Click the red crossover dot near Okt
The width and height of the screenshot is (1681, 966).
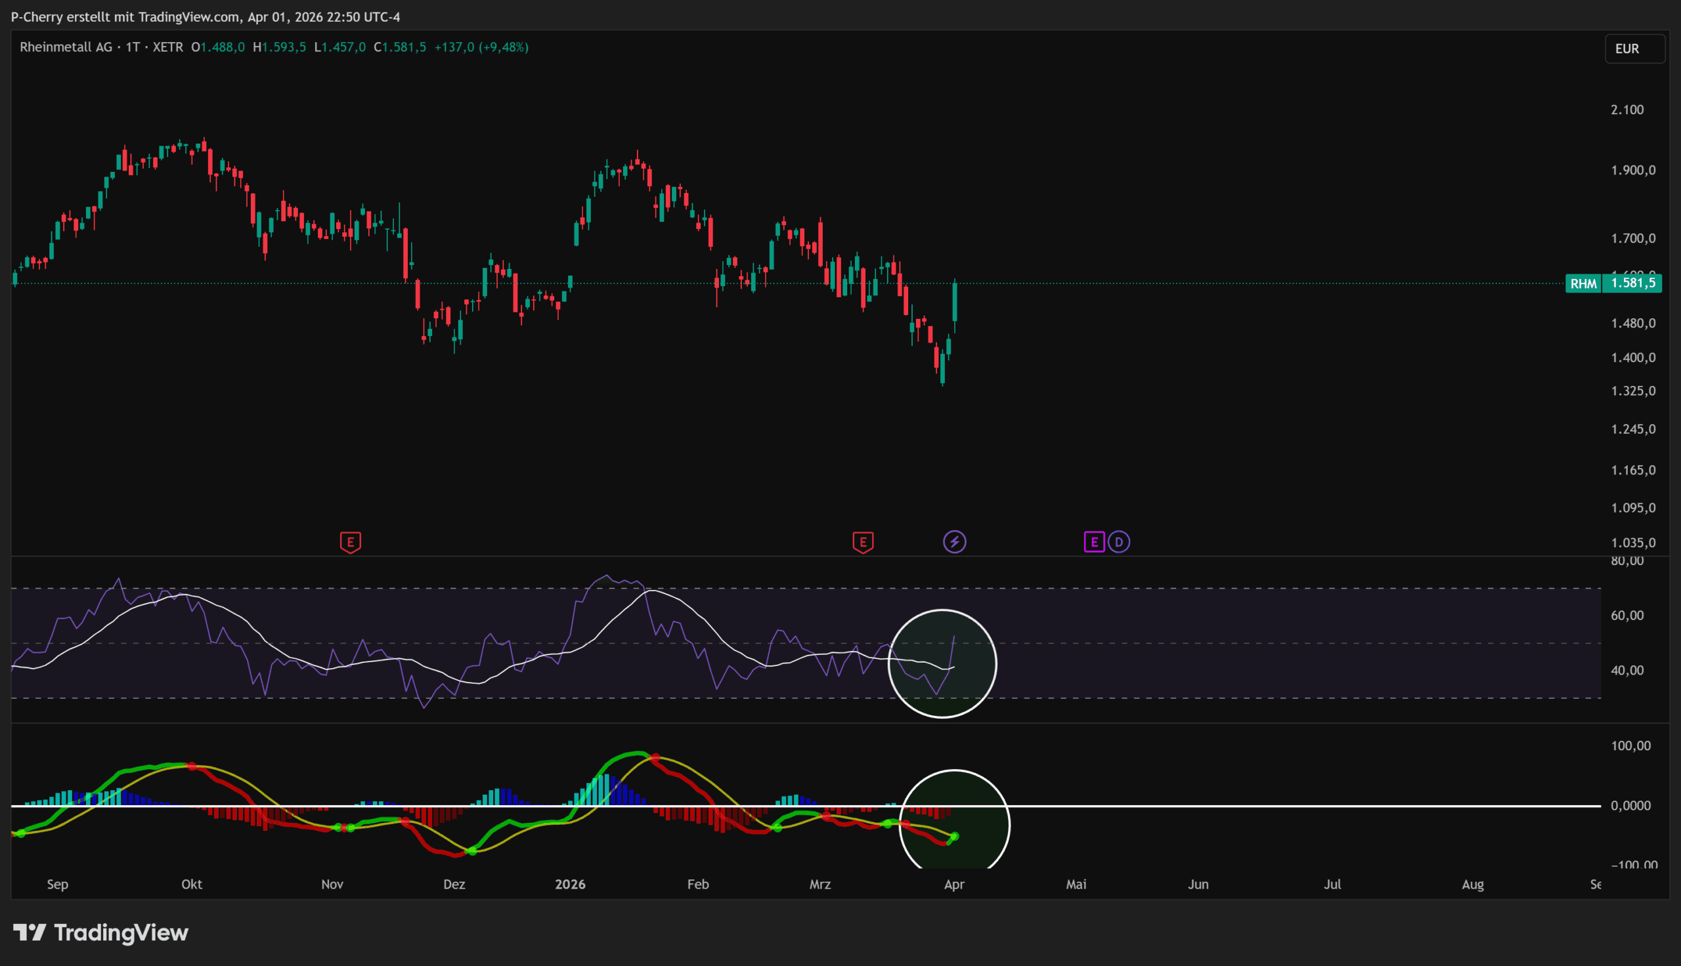pyautogui.click(x=192, y=766)
